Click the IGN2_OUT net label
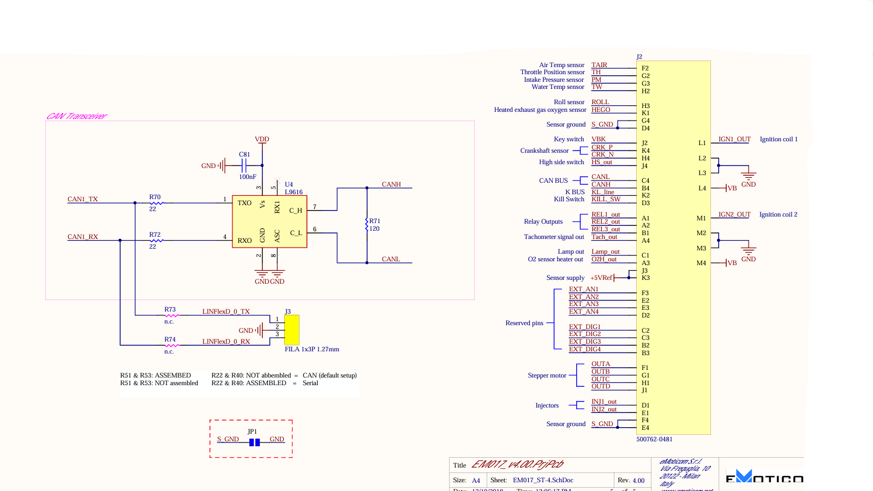This screenshot has height=491, width=873. pos(734,214)
